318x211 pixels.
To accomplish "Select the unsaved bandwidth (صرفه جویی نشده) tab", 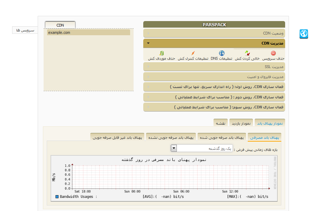I will 171,137.
